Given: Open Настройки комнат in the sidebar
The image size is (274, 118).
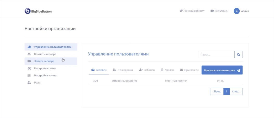Looking at the screenshot, I should pyautogui.click(x=51, y=76).
